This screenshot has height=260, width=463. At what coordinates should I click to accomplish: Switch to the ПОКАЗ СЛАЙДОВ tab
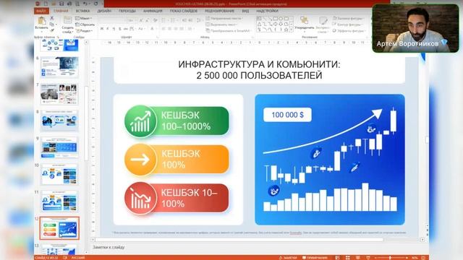(183, 11)
